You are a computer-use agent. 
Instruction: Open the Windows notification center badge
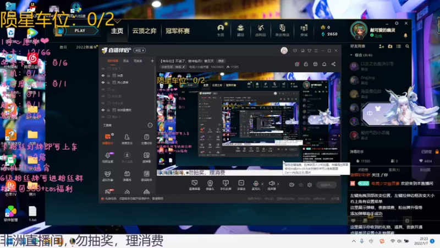432,241
